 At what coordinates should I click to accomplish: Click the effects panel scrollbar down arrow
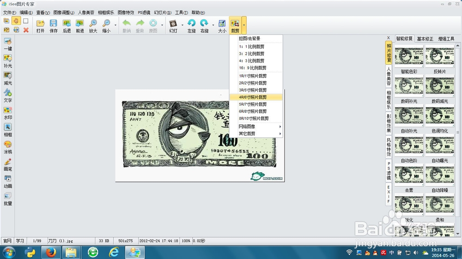coord(457,234)
